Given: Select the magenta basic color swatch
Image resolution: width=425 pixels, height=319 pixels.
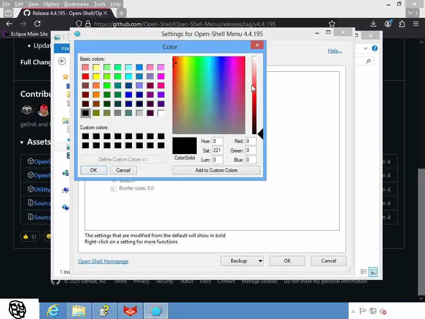Looking at the screenshot, I should 161,76.
